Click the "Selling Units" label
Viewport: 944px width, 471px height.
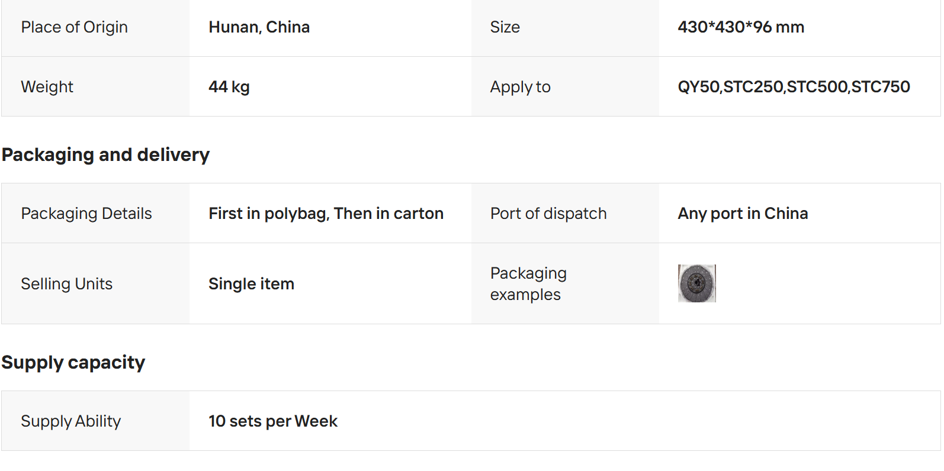coord(66,284)
